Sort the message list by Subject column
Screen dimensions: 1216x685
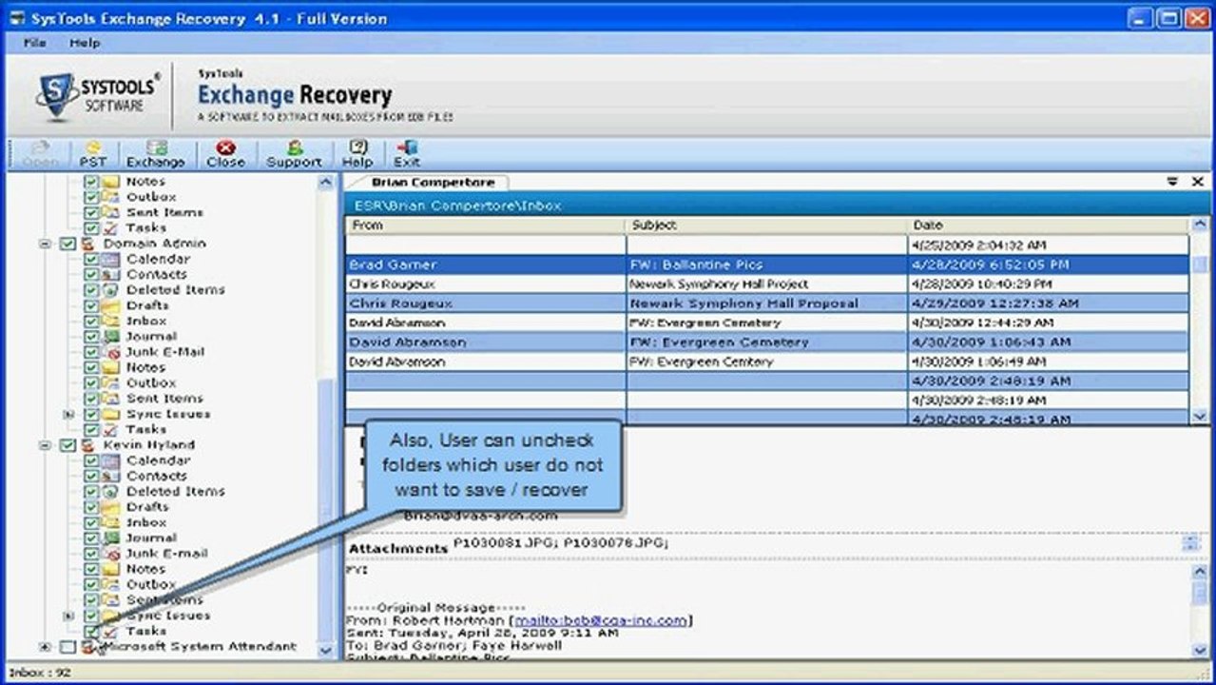click(x=767, y=225)
